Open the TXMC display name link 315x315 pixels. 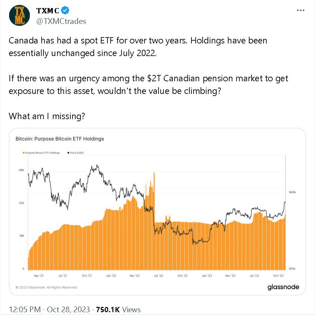tap(48, 10)
